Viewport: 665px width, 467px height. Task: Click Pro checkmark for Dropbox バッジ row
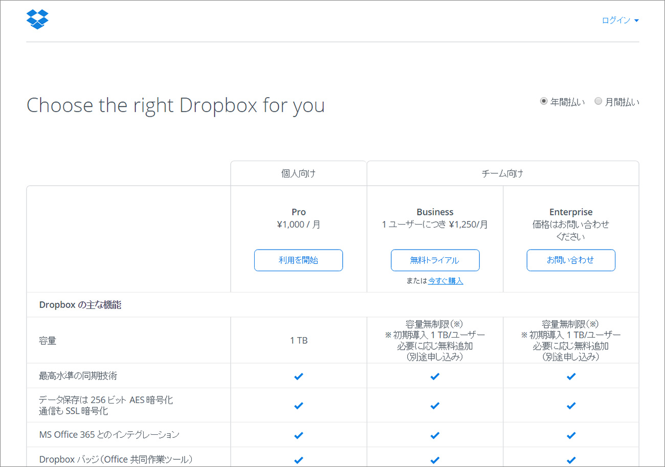pos(299,460)
